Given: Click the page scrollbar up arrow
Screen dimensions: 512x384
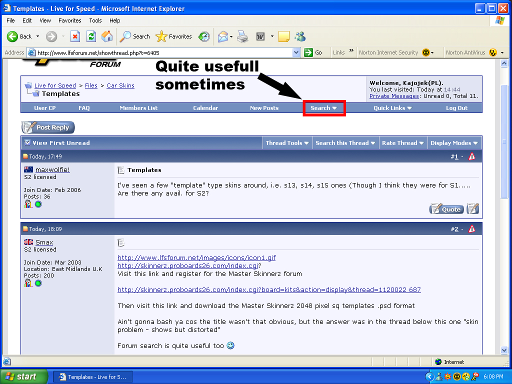Looking at the screenshot, I should [x=504, y=63].
